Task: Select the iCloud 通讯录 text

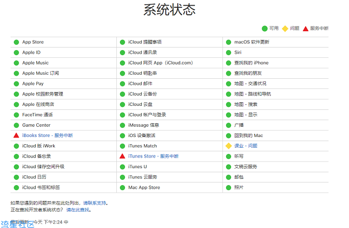Action: click(143, 53)
